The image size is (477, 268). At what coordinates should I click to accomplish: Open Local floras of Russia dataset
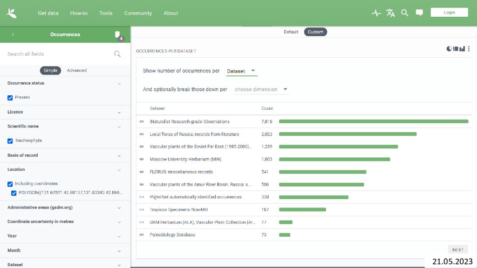(194, 134)
